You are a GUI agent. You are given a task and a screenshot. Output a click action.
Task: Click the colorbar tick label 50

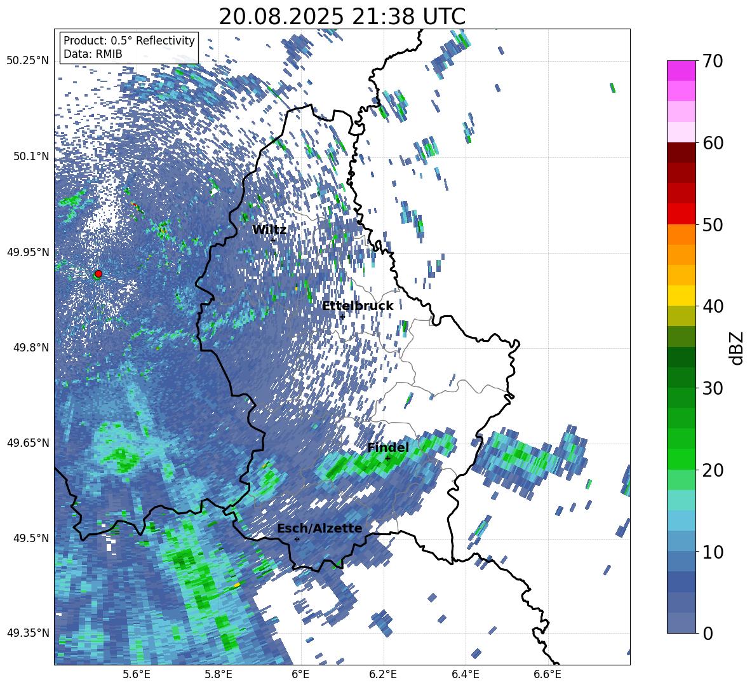[713, 224]
